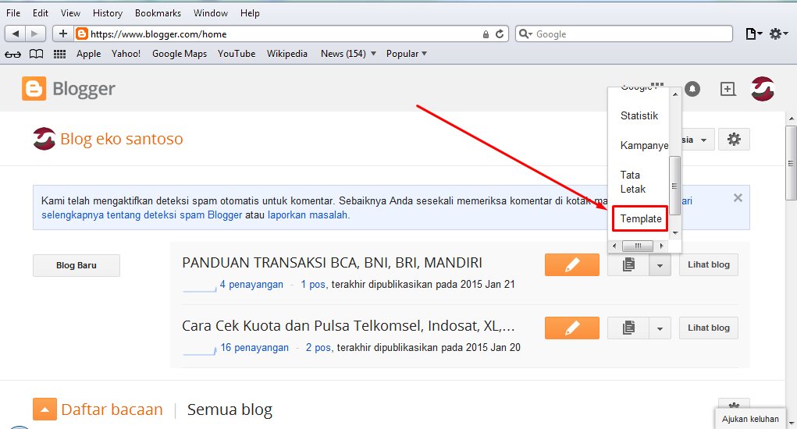This screenshot has height=429, width=797.
Task: Open the Ajukan keluhan feedback button
Action: [x=750, y=419]
